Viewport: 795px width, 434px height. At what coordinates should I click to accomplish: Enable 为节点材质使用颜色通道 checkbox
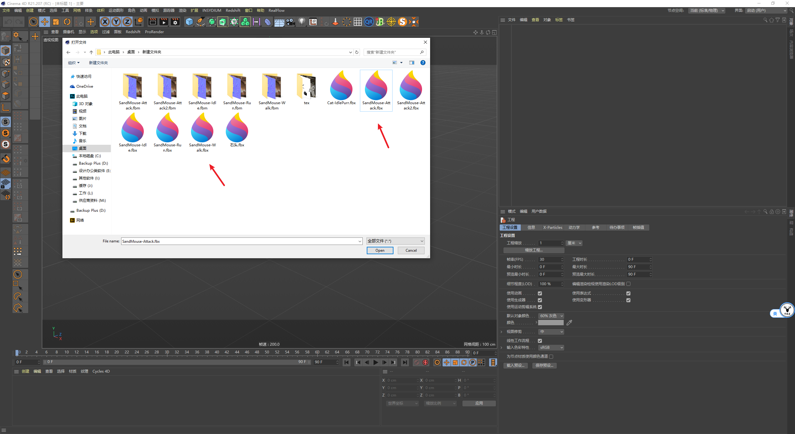551,356
